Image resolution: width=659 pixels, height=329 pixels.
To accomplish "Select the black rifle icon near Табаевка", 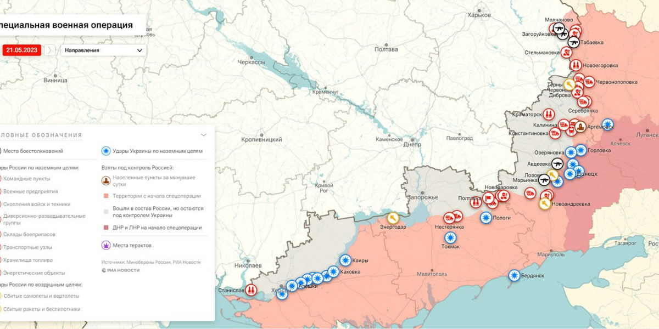I will coord(574,42).
